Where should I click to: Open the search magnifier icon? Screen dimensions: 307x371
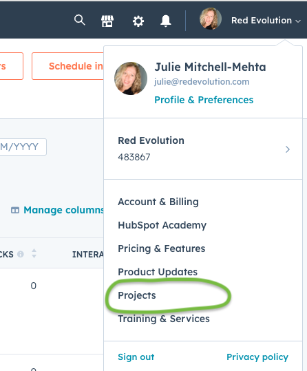(x=80, y=20)
